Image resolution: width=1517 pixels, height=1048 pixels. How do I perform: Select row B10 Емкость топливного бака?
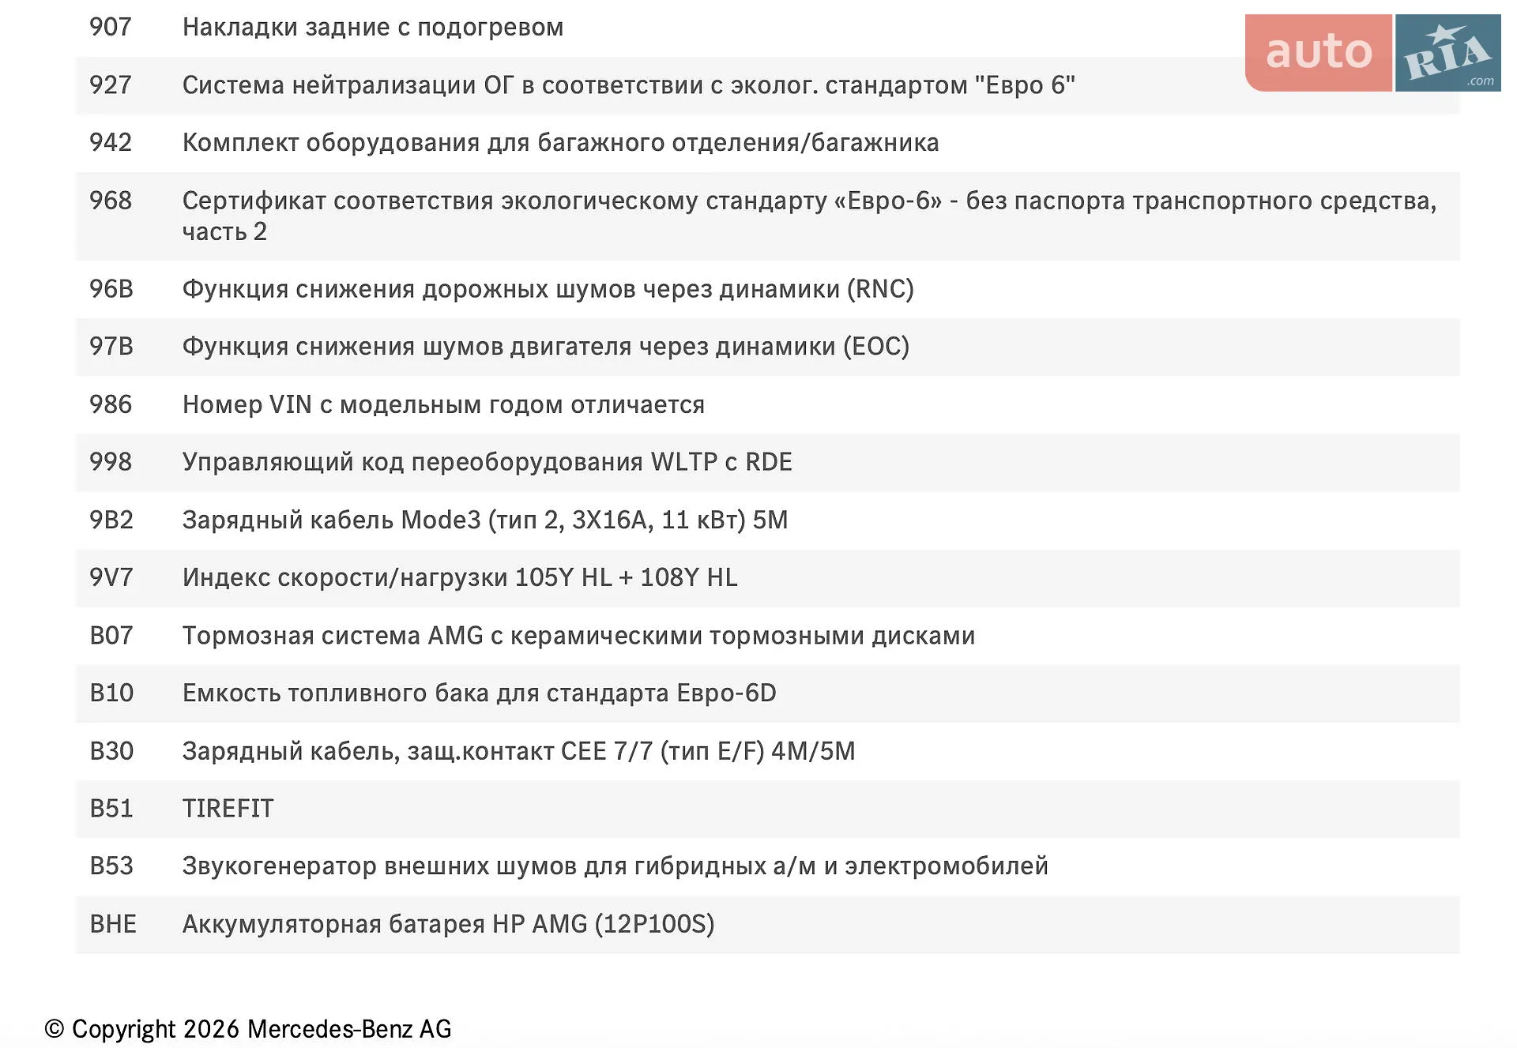[767, 693]
